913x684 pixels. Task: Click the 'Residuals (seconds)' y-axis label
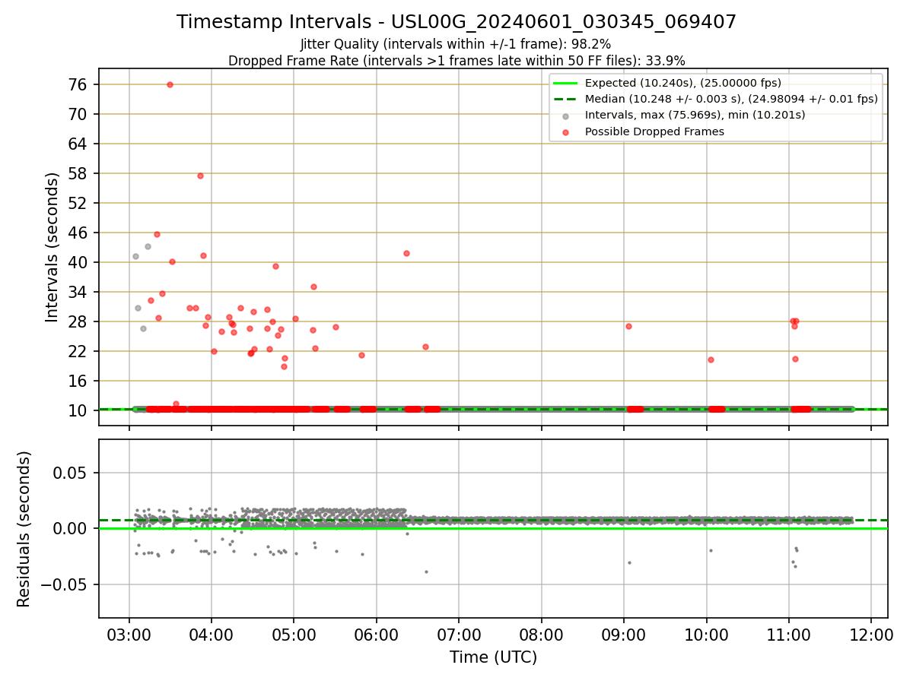[24, 529]
